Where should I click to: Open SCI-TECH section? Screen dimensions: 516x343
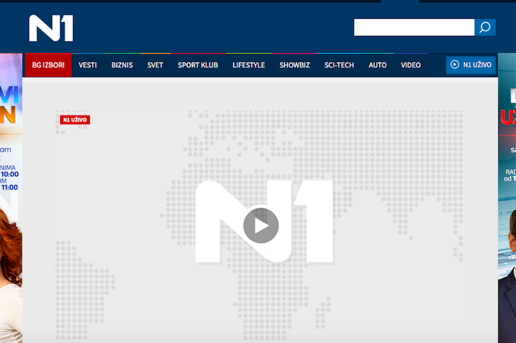tap(339, 65)
